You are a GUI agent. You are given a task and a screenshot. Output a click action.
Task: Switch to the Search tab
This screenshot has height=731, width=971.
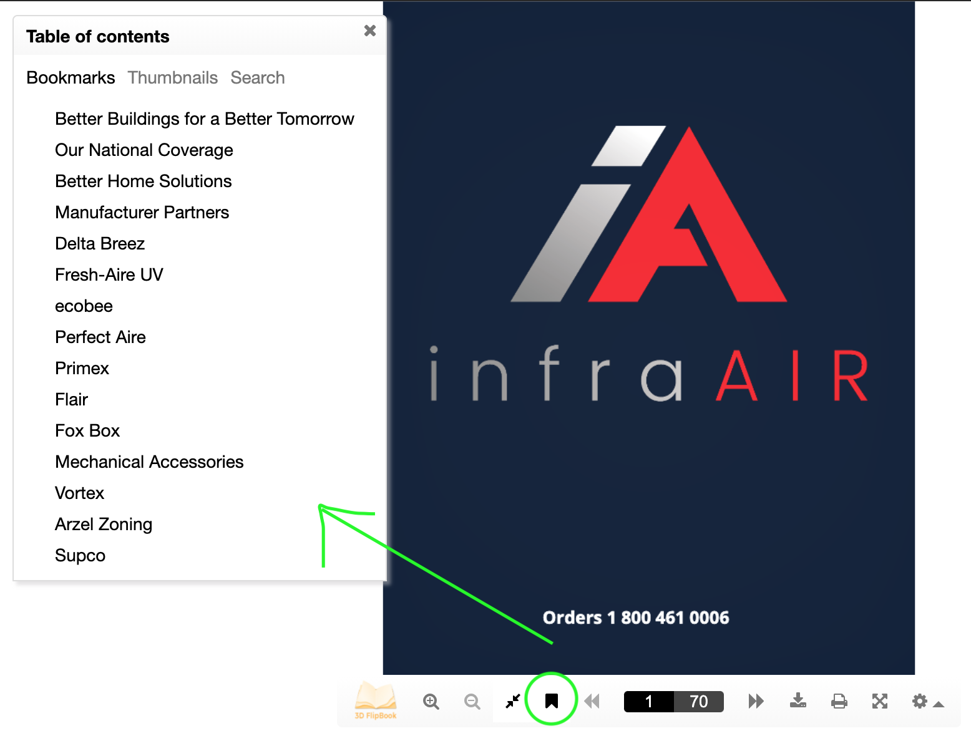tap(258, 78)
